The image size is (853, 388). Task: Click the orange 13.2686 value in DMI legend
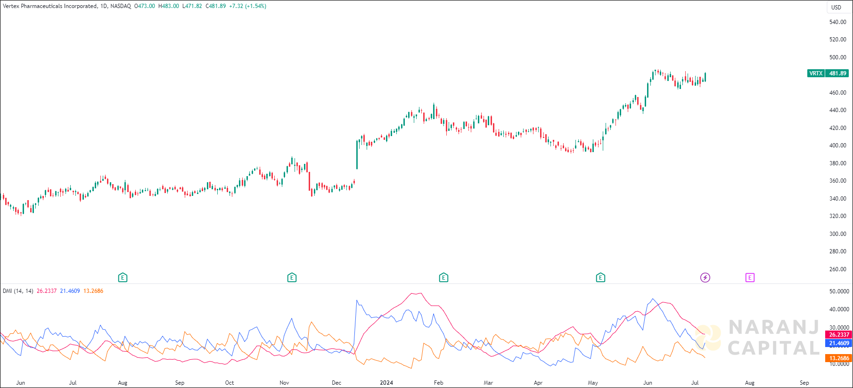click(x=93, y=291)
